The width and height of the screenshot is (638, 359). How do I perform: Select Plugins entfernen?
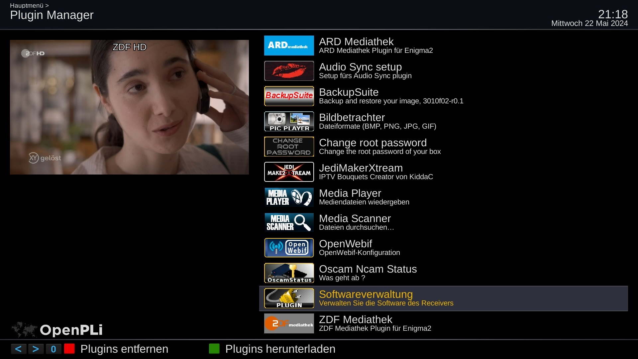coord(124,349)
